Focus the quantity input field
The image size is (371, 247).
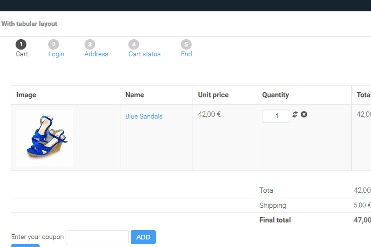pos(276,116)
